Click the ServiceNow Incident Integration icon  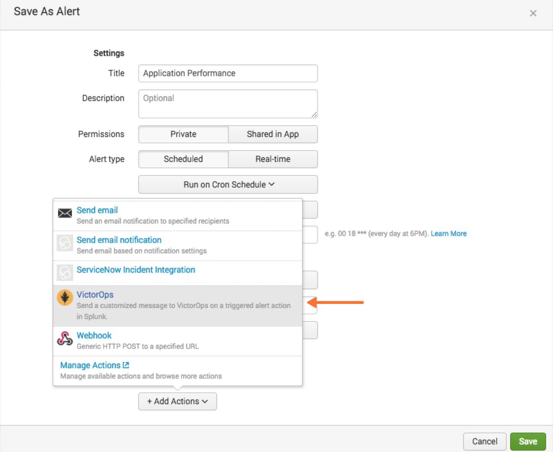[x=65, y=273]
